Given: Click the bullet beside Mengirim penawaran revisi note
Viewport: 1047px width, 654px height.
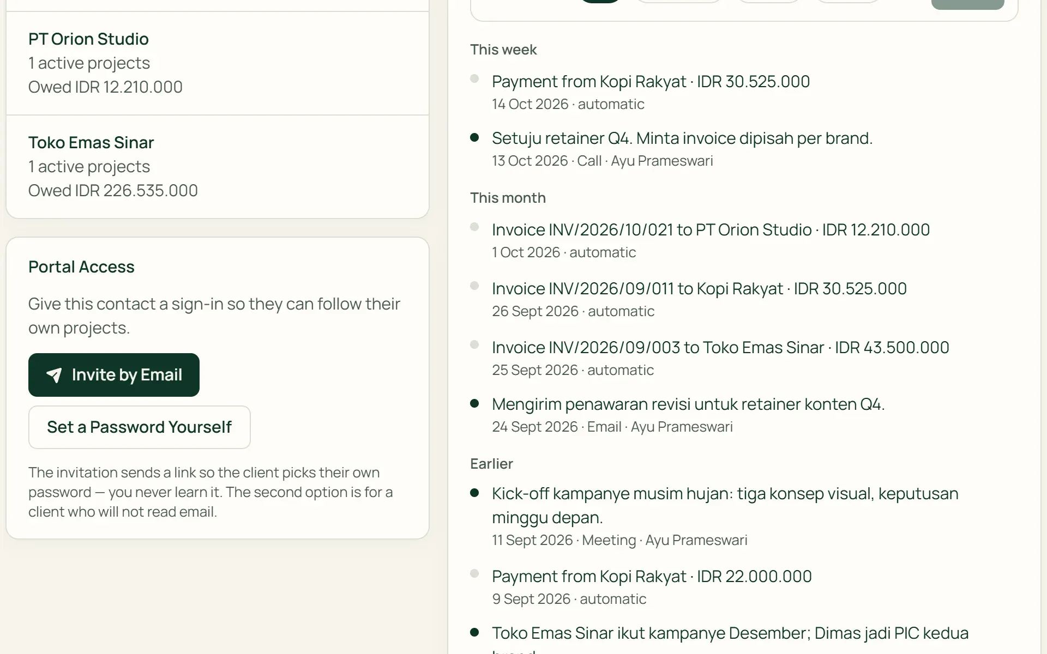Looking at the screenshot, I should (x=474, y=403).
